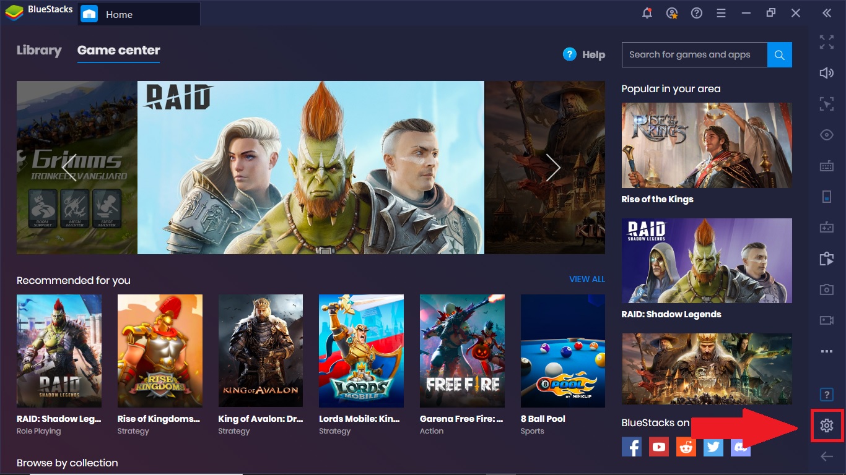The image size is (846, 475).
Task: Open the sidebar help question-mark box
Action: click(x=827, y=395)
